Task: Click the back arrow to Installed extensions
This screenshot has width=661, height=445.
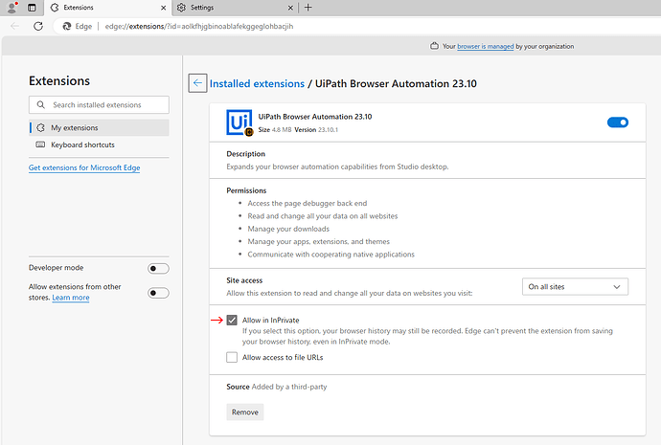Action: click(197, 83)
